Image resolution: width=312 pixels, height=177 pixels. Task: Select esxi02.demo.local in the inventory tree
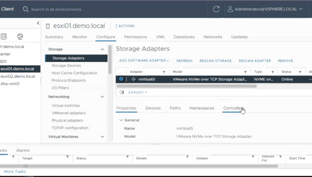coord(18,76)
